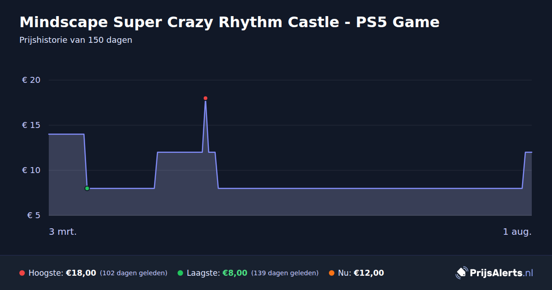Click the red peak marker on chart

(205, 98)
